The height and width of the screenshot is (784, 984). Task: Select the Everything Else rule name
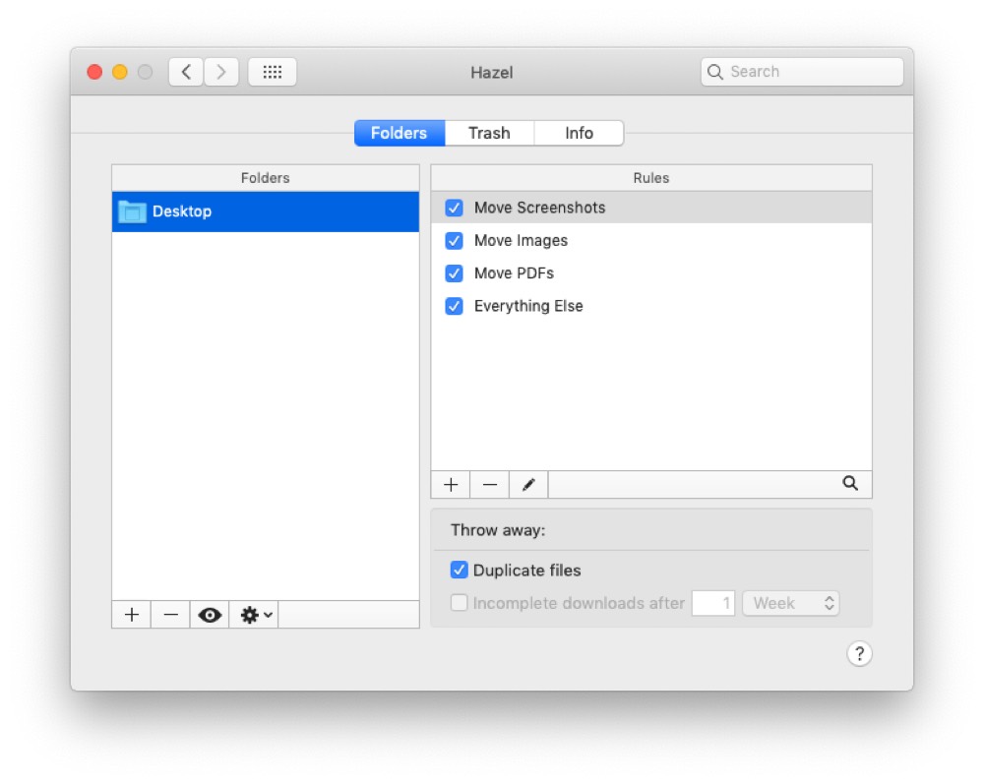coord(528,306)
